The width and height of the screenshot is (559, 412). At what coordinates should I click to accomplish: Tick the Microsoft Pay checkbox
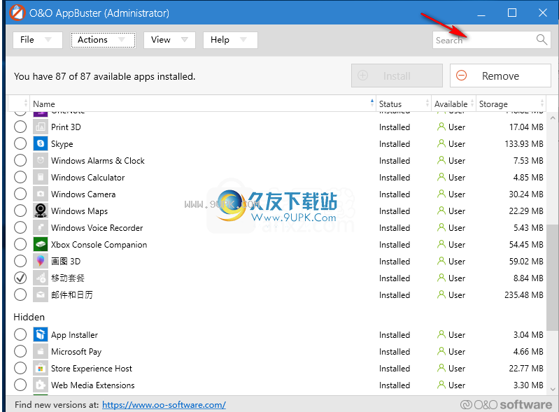(20, 351)
